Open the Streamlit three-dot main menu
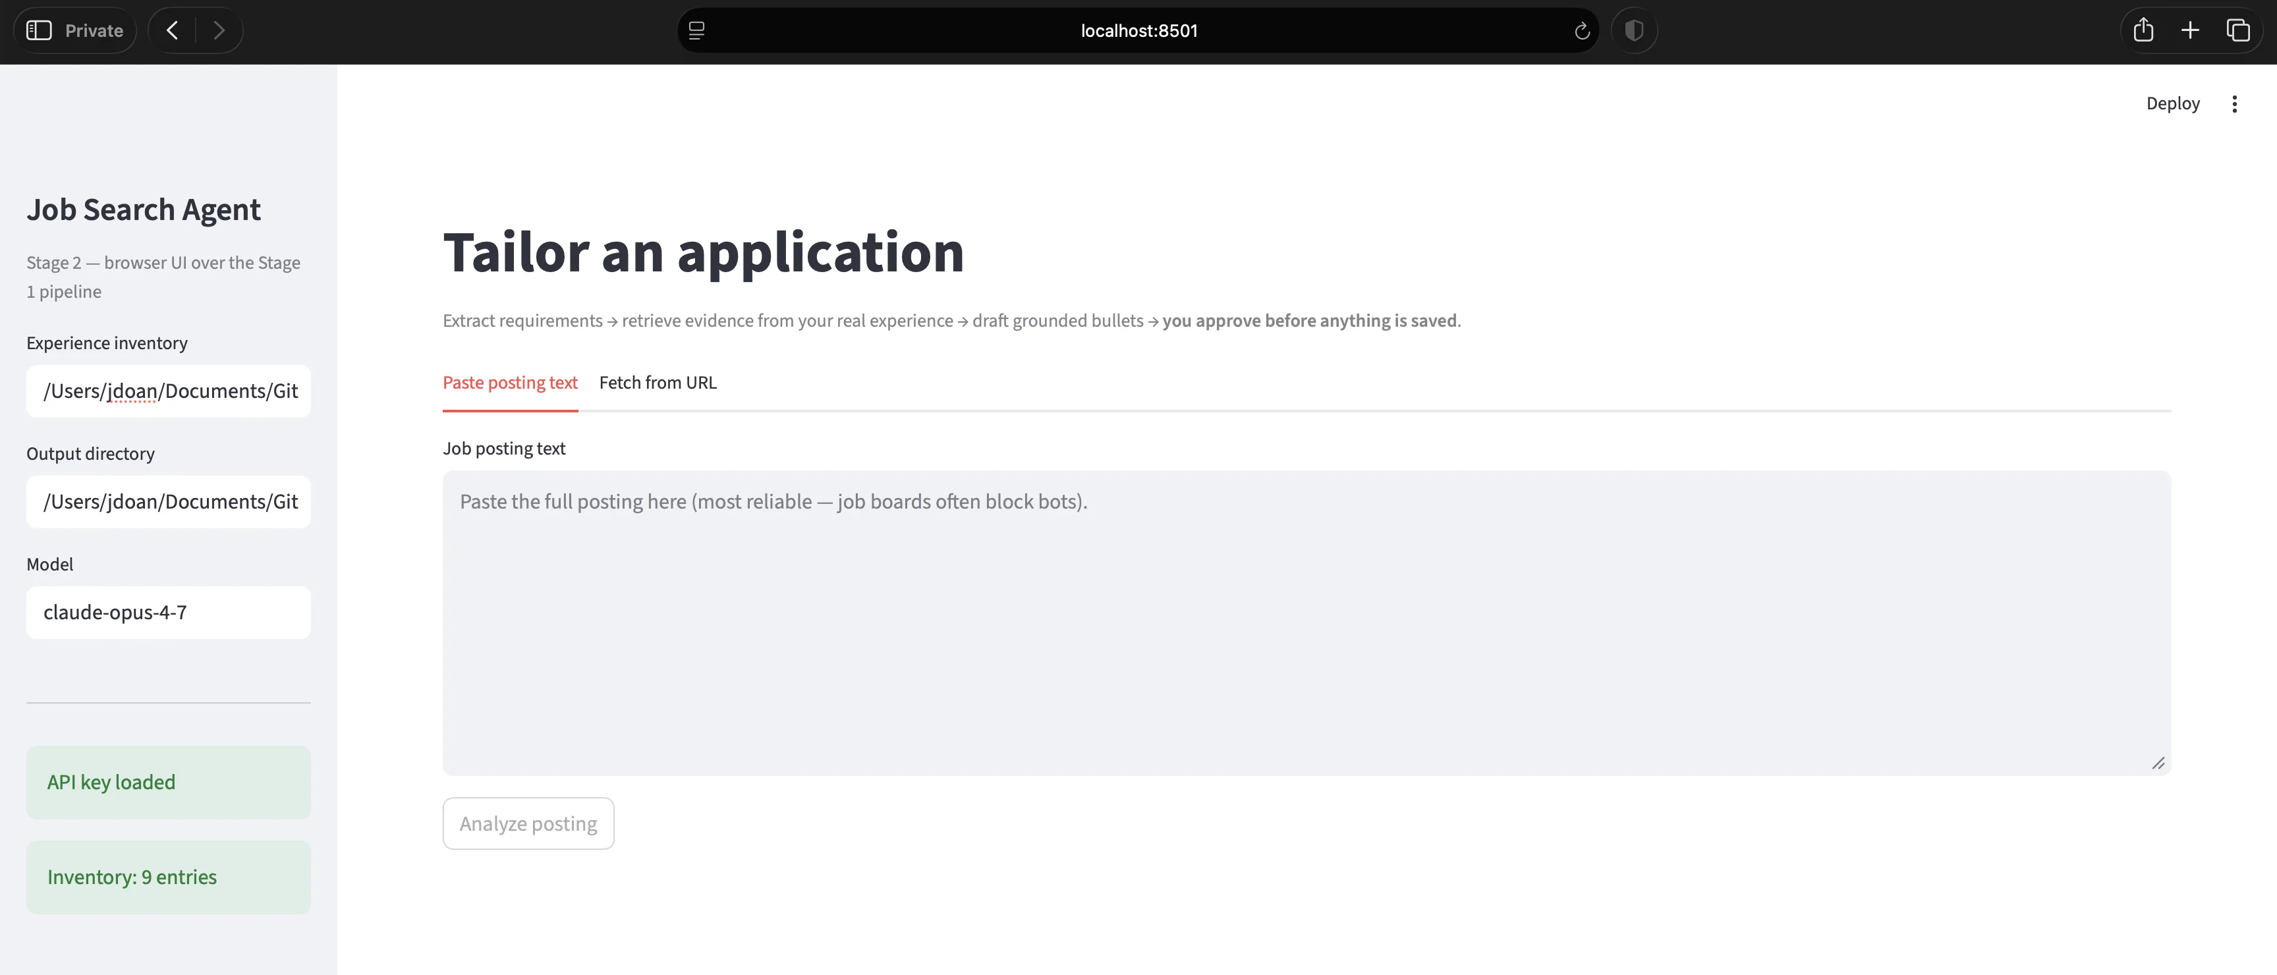Image resolution: width=2277 pixels, height=975 pixels. 2234,104
